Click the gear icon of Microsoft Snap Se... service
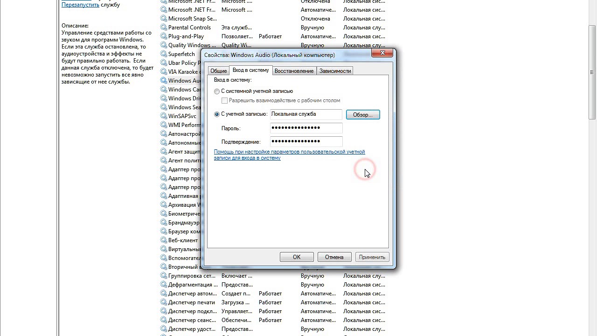Viewport: 597px width, 336px height. [164, 19]
